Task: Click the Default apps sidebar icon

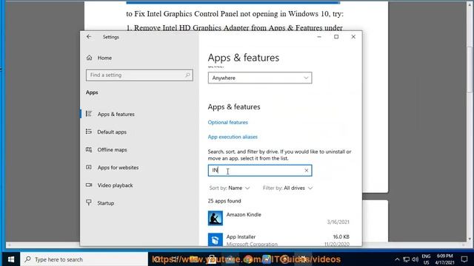Action: (89, 132)
